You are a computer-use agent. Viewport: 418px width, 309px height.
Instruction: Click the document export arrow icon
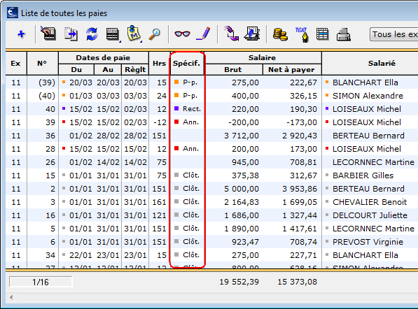point(71,34)
